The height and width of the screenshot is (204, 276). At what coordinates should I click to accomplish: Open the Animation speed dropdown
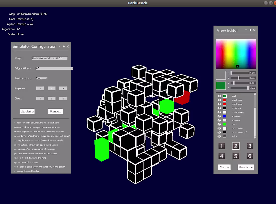pyautogui.click(x=41, y=78)
